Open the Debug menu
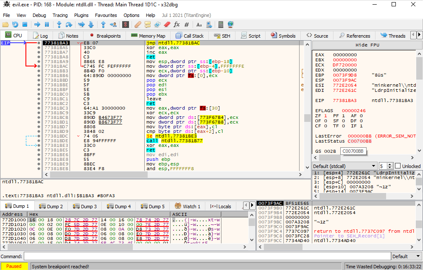Image resolution: width=423 pixels, height=270 pixels. point(39,15)
